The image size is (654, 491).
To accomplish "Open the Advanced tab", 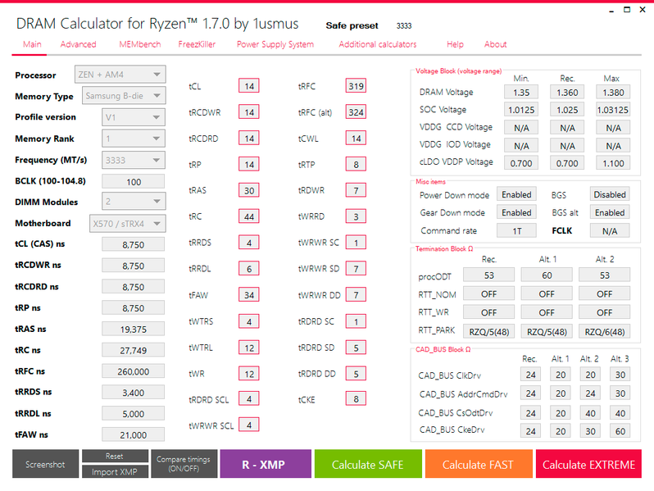I will [78, 44].
